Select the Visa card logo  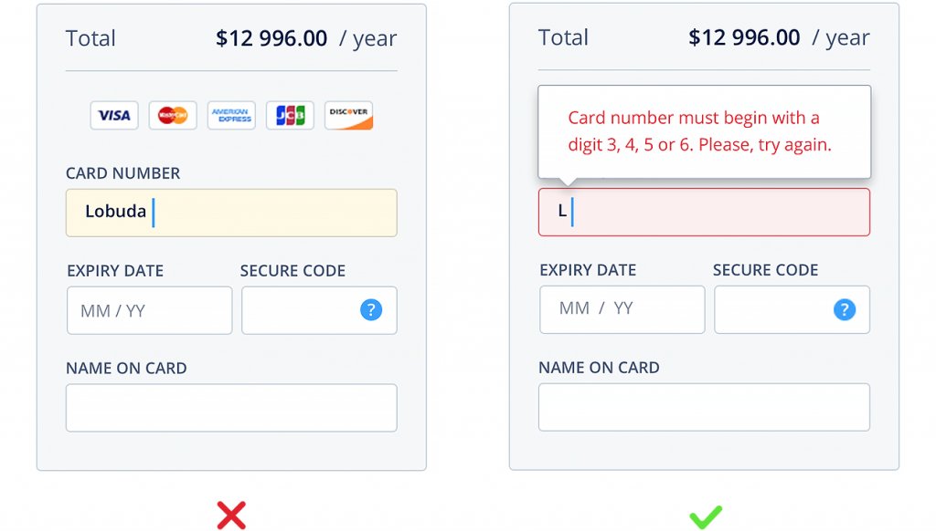(x=113, y=115)
